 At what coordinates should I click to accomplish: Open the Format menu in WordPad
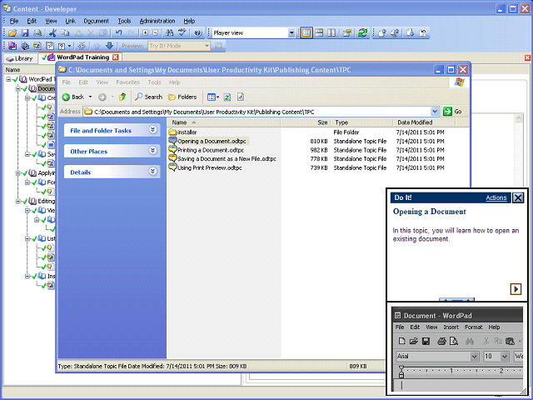[474, 327]
